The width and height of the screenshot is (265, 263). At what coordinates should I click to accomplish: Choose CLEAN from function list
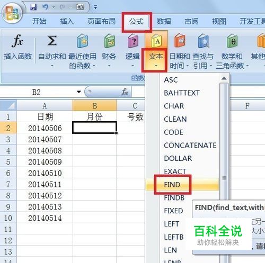(x=182, y=119)
